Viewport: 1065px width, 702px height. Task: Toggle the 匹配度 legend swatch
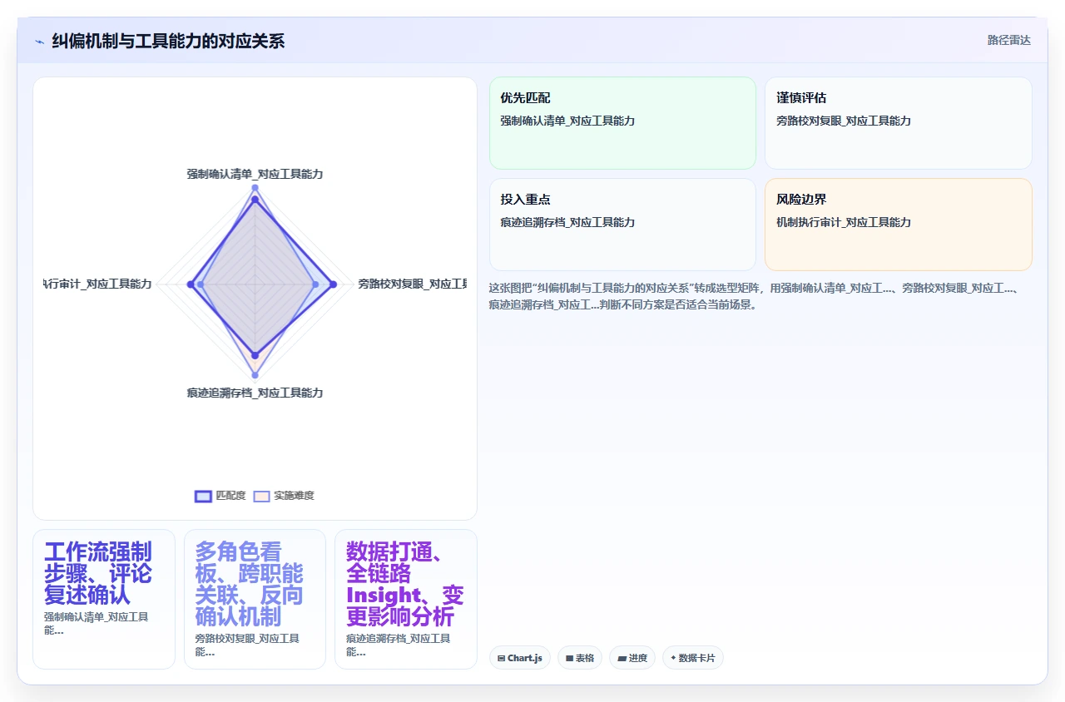pos(203,496)
